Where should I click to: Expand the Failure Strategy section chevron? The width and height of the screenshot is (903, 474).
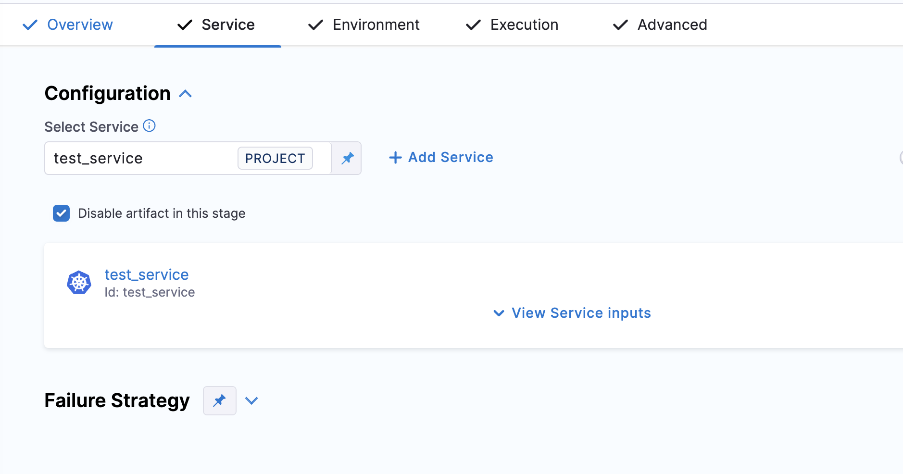[x=251, y=400]
